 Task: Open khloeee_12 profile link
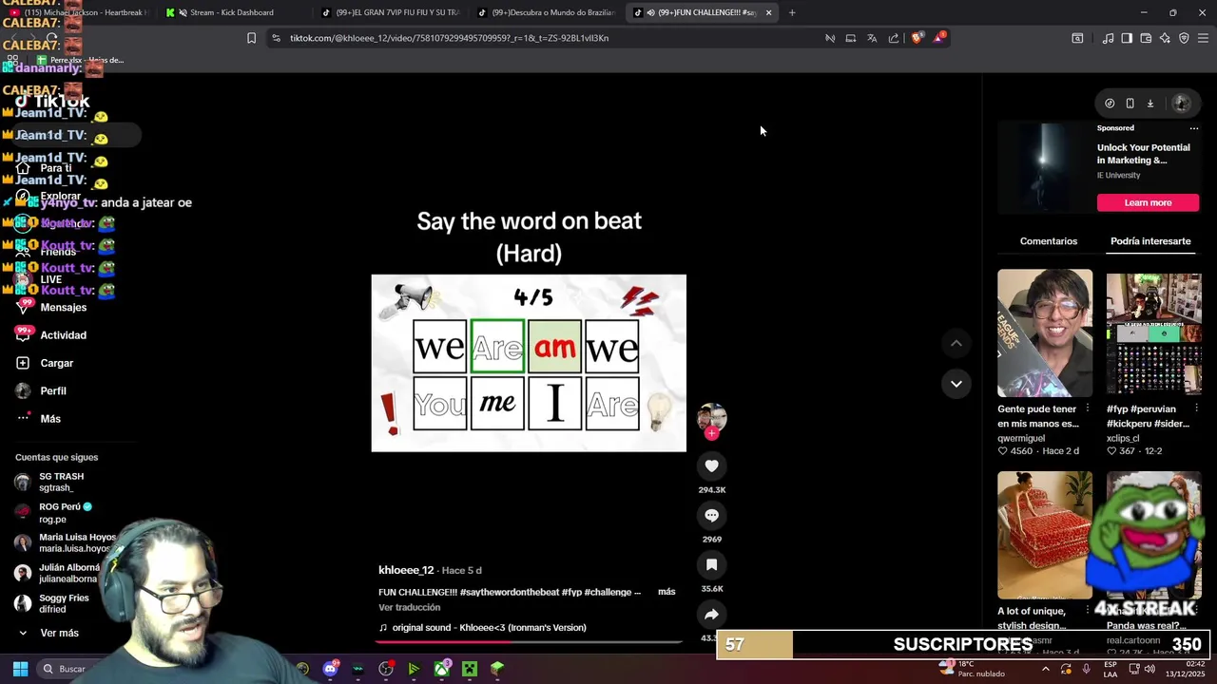(x=406, y=570)
